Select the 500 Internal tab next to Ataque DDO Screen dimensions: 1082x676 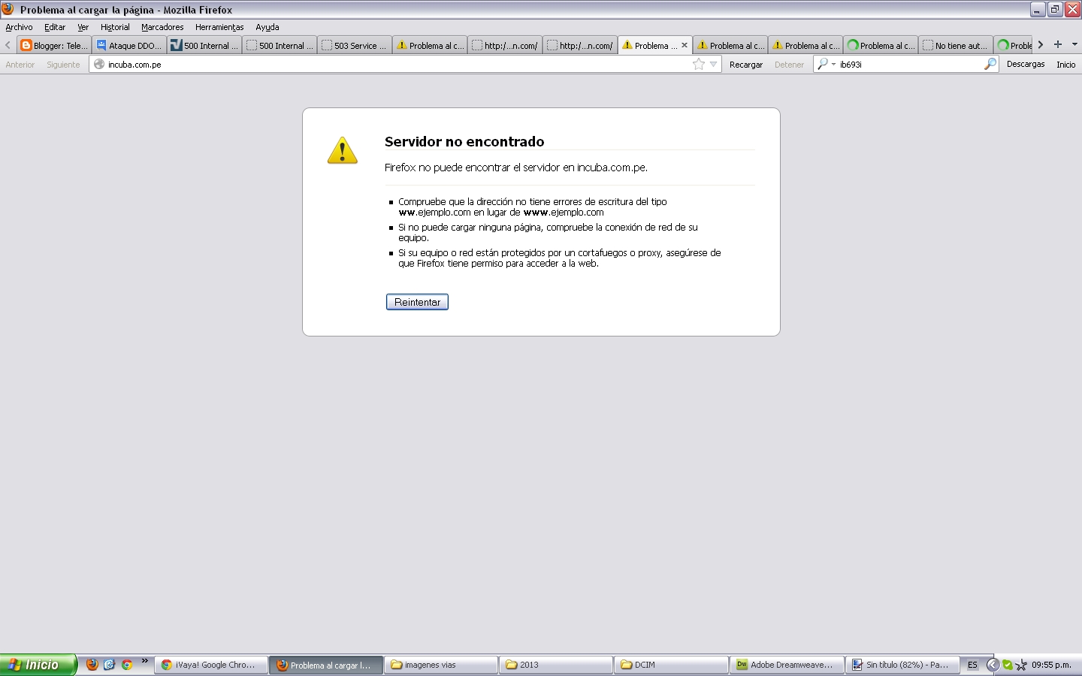tap(204, 45)
